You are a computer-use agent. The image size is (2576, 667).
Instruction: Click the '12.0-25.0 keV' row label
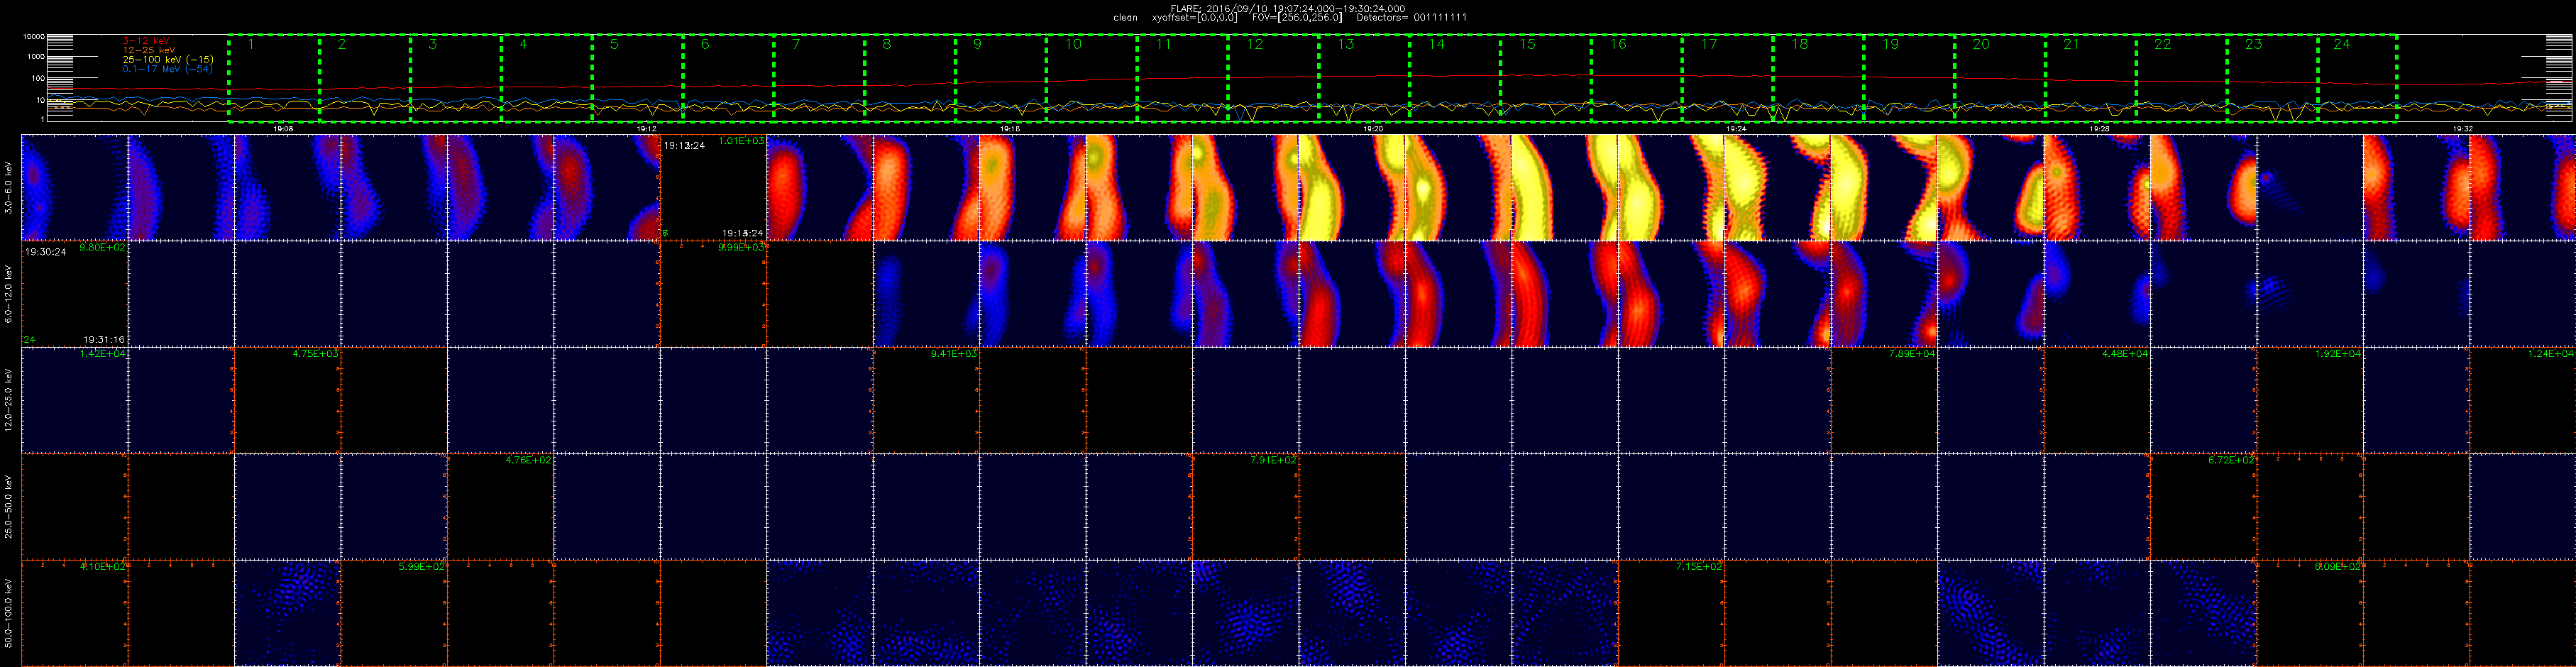9,400
